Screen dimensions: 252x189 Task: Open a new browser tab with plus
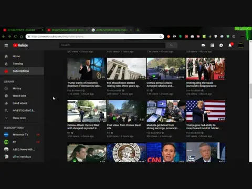[x=138, y=30]
